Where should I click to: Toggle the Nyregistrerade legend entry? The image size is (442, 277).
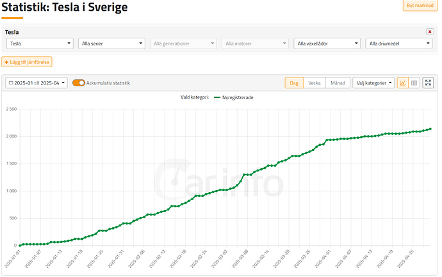tap(234, 97)
